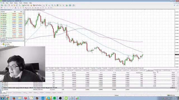The image size is (179, 100).
Task: Switch to the H4 timeframe
Action: (x=43, y=8)
